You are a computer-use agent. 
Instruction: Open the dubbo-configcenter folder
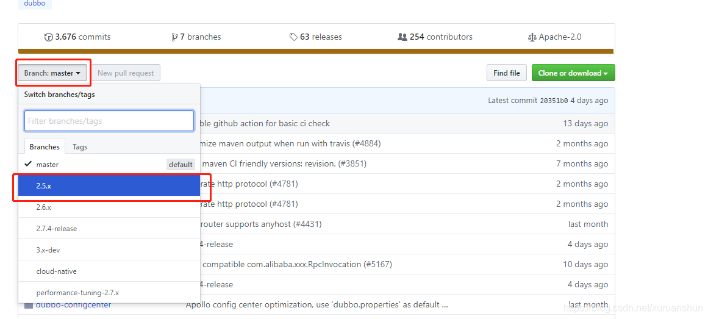[x=74, y=304]
